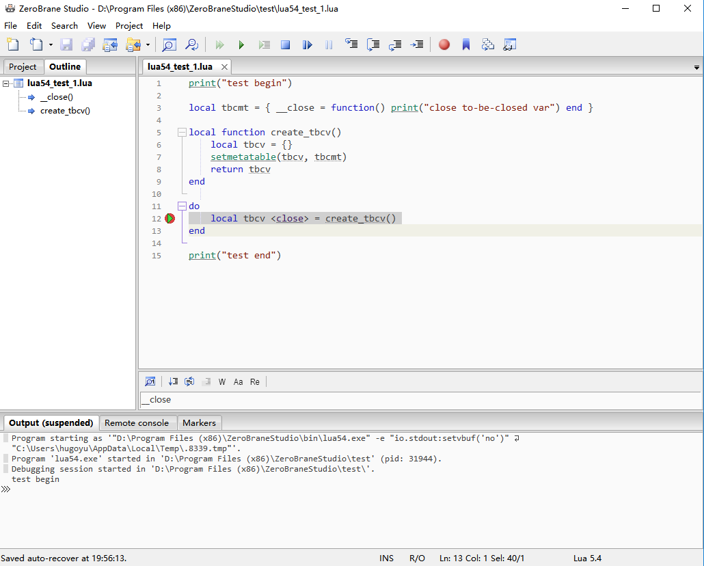Viewport: 704px width, 566px height.
Task: Enable the W whole-word search option
Action: [x=221, y=381]
